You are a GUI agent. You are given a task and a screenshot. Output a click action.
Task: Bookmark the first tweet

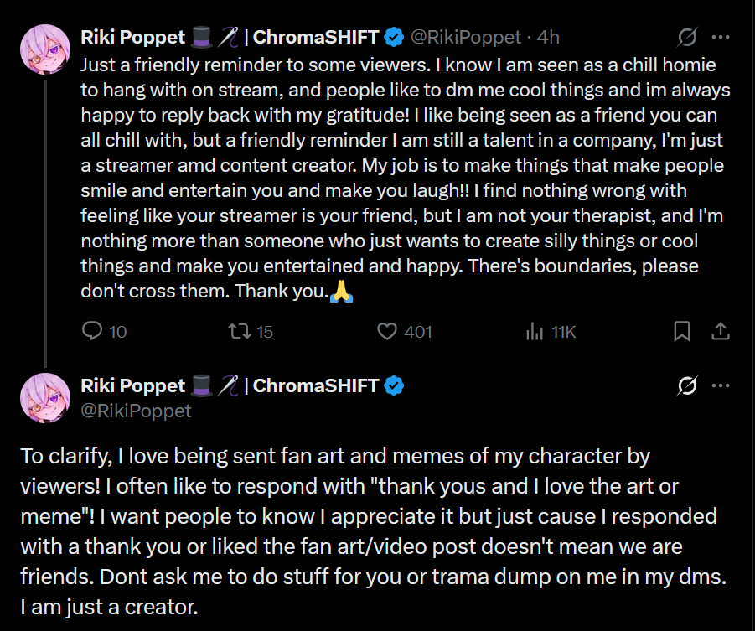(x=682, y=332)
